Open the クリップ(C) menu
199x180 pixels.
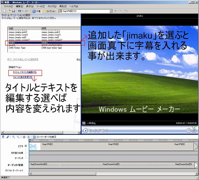52,6
